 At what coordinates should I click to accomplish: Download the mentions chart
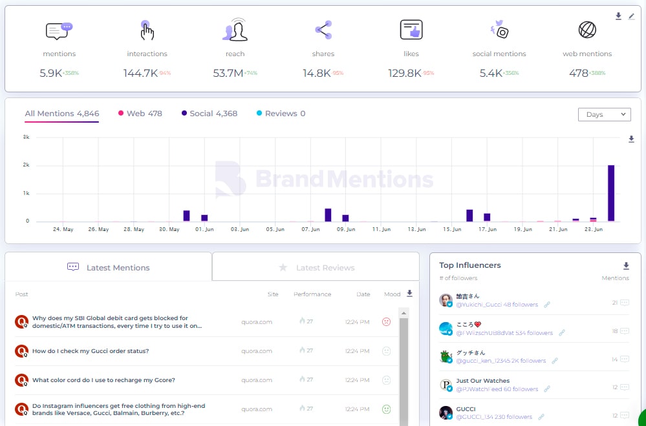[x=631, y=139]
